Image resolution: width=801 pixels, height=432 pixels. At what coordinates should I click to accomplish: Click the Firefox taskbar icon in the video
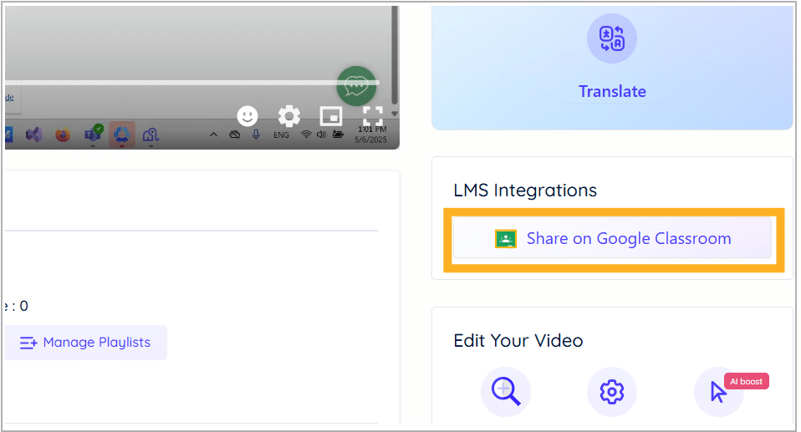coord(63,135)
